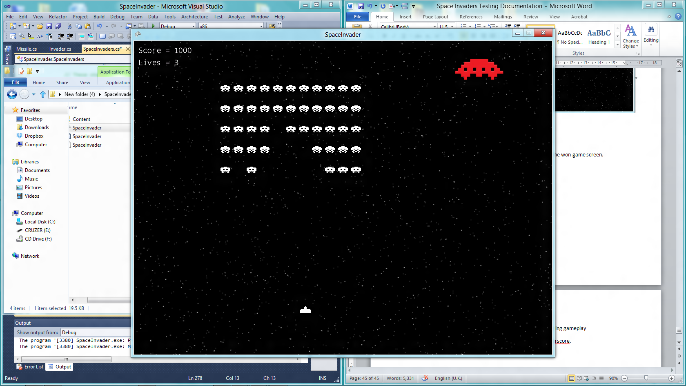Select Web Layout view in Word status bar

(586, 378)
